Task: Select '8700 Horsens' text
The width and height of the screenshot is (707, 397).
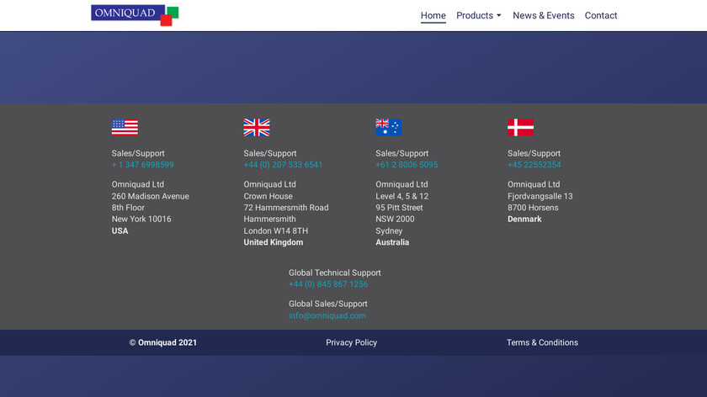Action: pos(533,208)
